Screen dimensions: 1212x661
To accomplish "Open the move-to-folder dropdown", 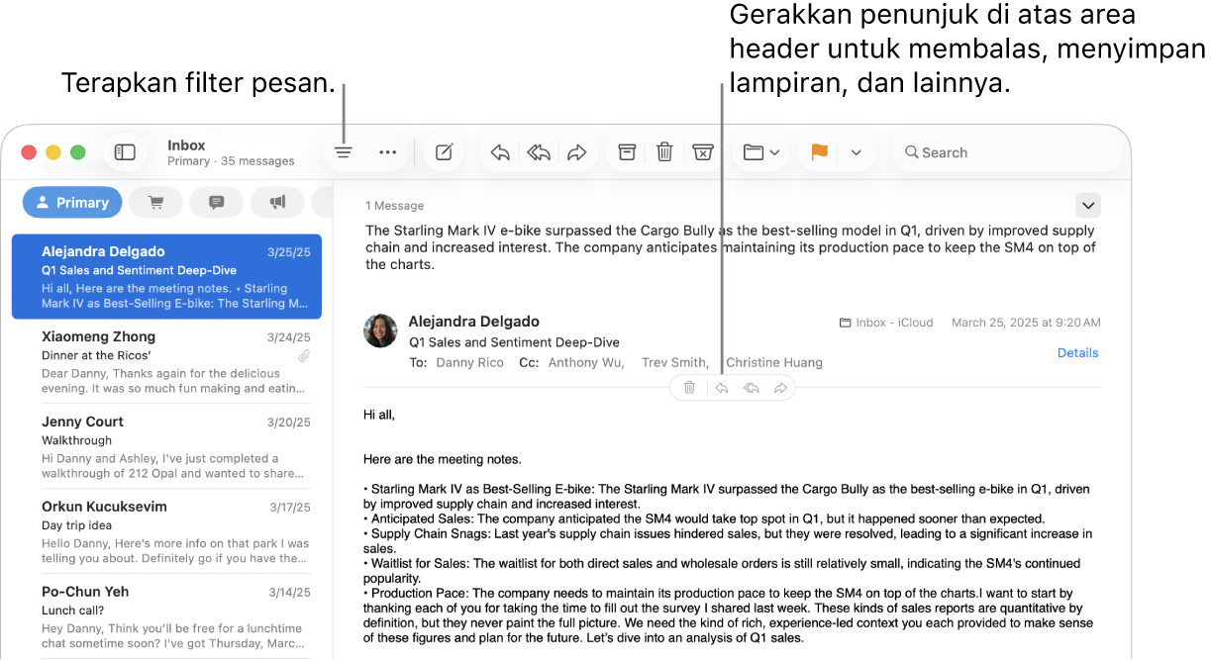I will pos(760,151).
